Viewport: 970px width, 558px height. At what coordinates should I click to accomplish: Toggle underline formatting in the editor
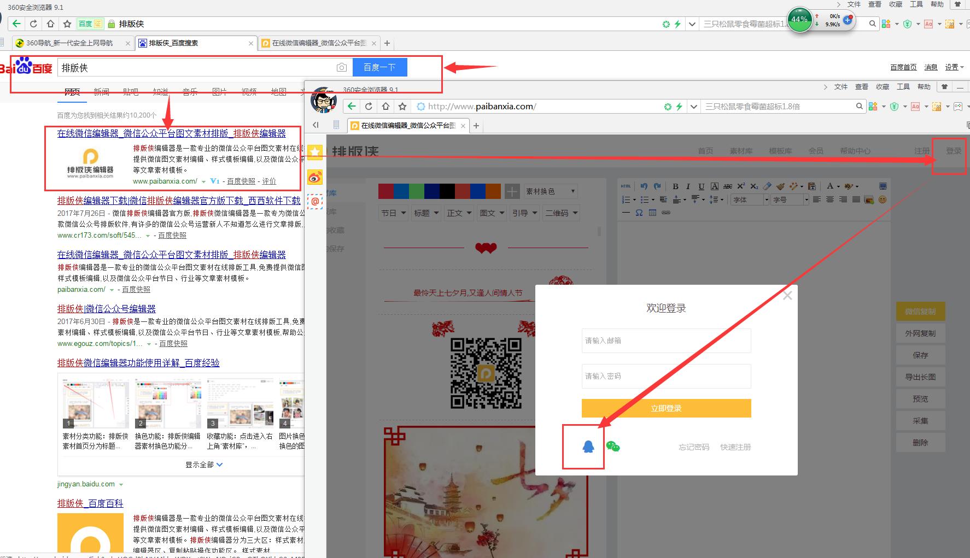(702, 187)
